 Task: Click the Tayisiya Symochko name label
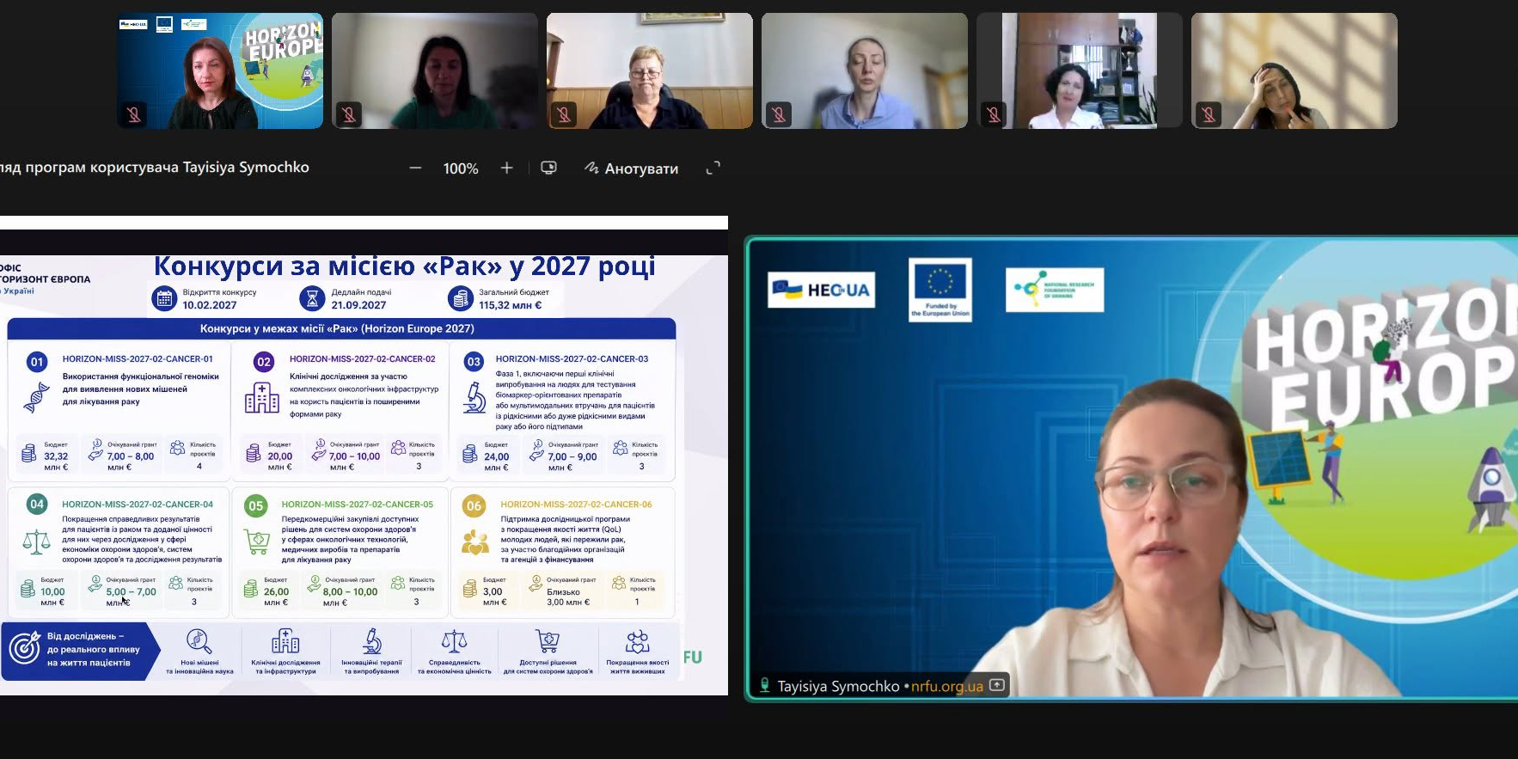click(x=838, y=686)
